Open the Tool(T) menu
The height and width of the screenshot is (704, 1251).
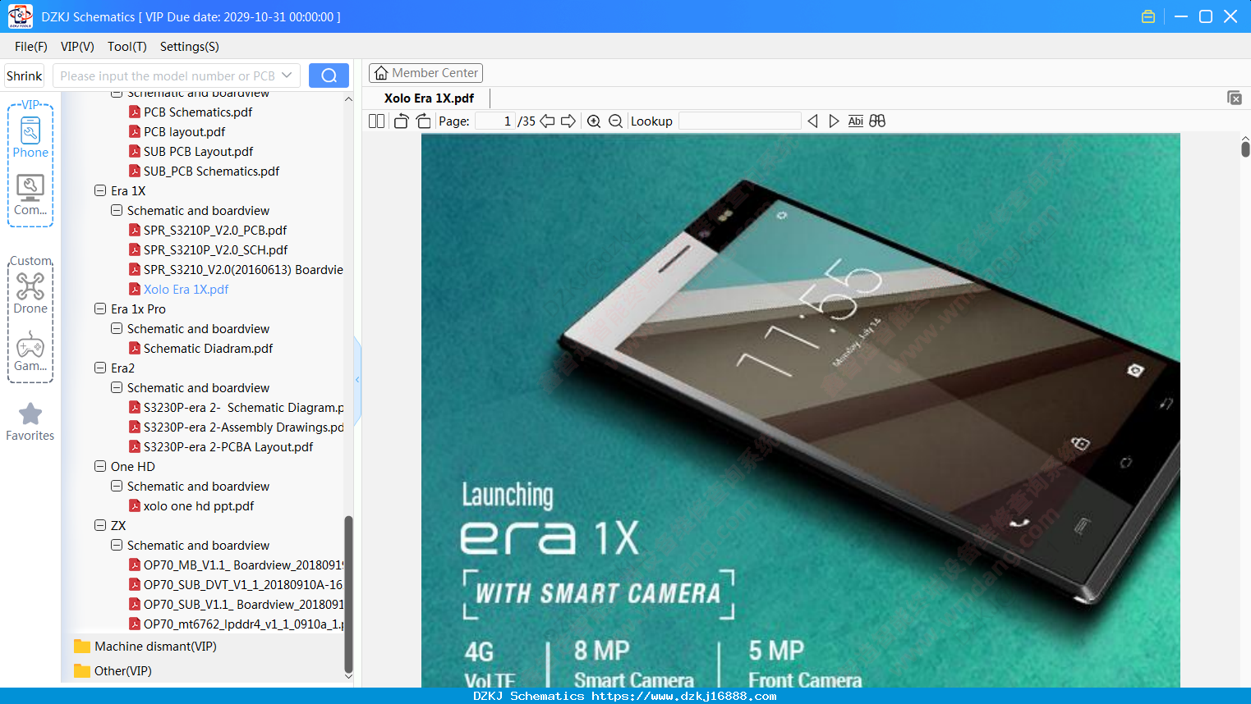tap(127, 47)
